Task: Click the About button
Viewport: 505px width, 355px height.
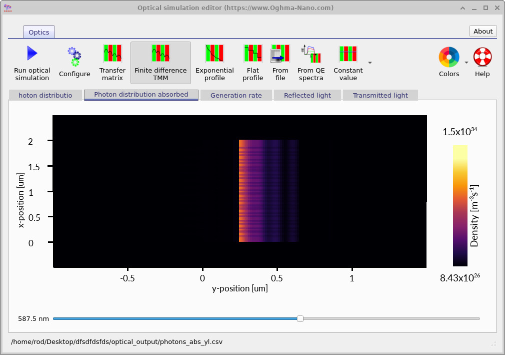Action: (483, 31)
